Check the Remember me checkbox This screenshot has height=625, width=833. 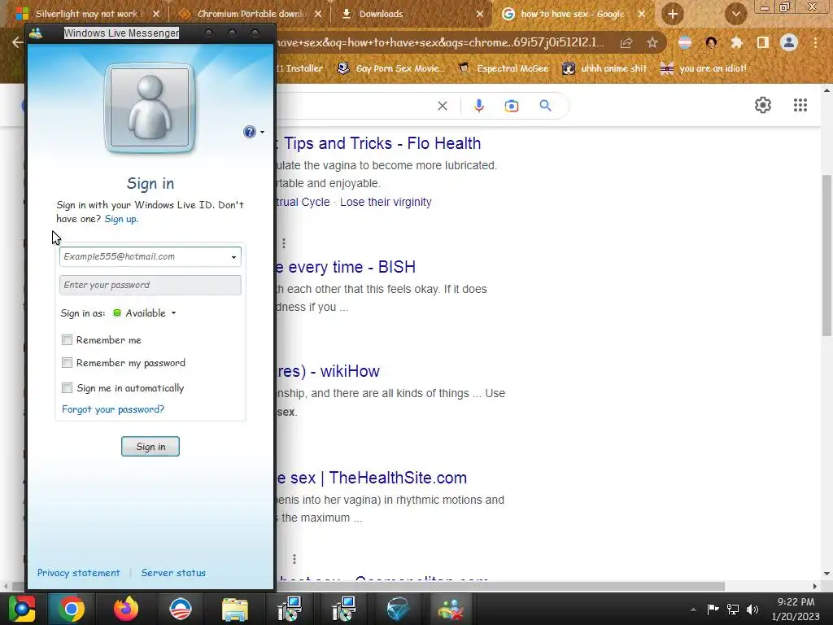67,340
